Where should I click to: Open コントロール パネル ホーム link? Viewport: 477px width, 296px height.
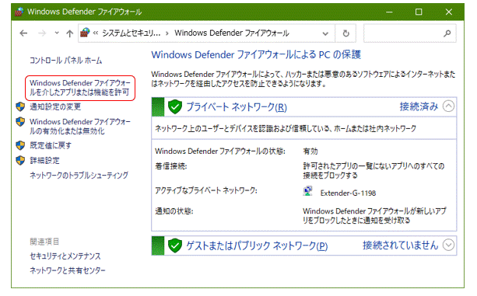tap(65, 61)
